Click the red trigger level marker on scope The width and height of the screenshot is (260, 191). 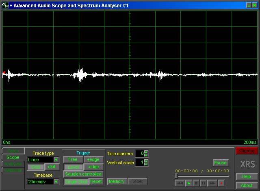click(4, 72)
